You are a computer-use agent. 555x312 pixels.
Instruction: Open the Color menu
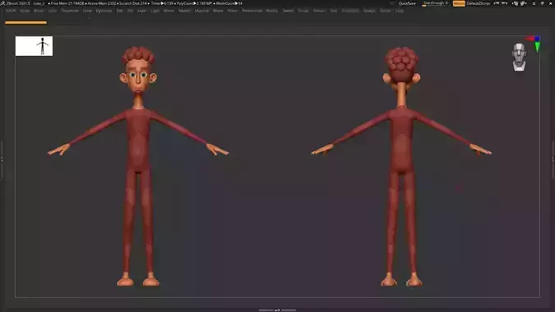click(53, 11)
